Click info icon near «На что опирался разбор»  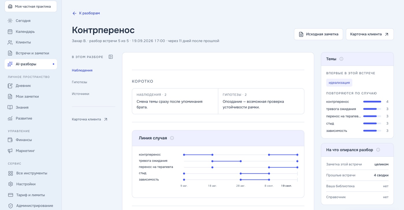(x=378, y=150)
